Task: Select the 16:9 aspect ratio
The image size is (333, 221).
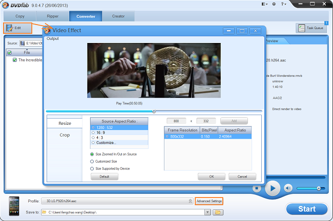Action: pyautogui.click(x=119, y=132)
